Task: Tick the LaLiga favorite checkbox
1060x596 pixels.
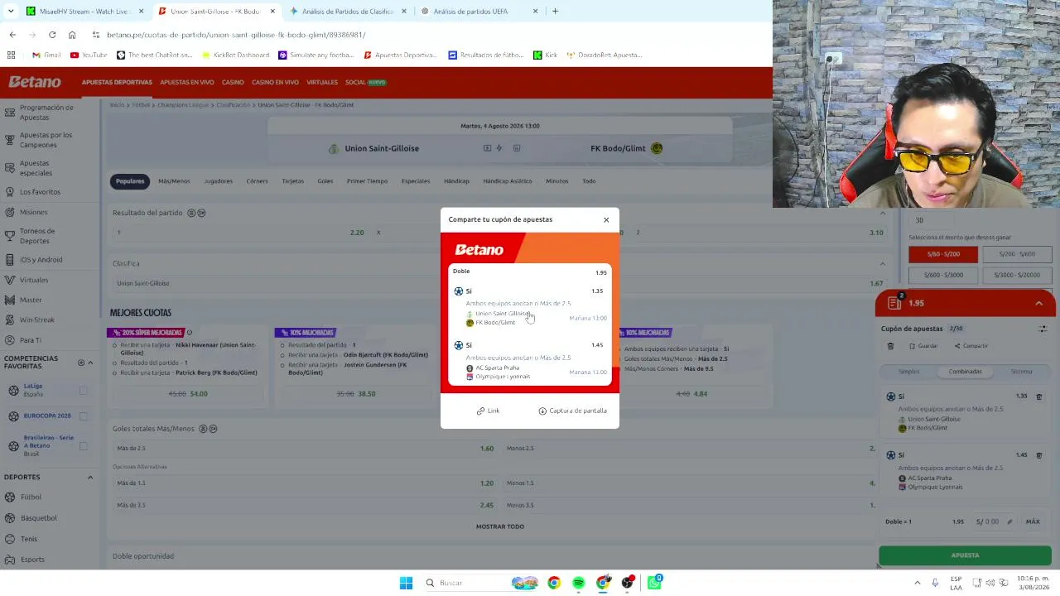Action: pyautogui.click(x=83, y=390)
